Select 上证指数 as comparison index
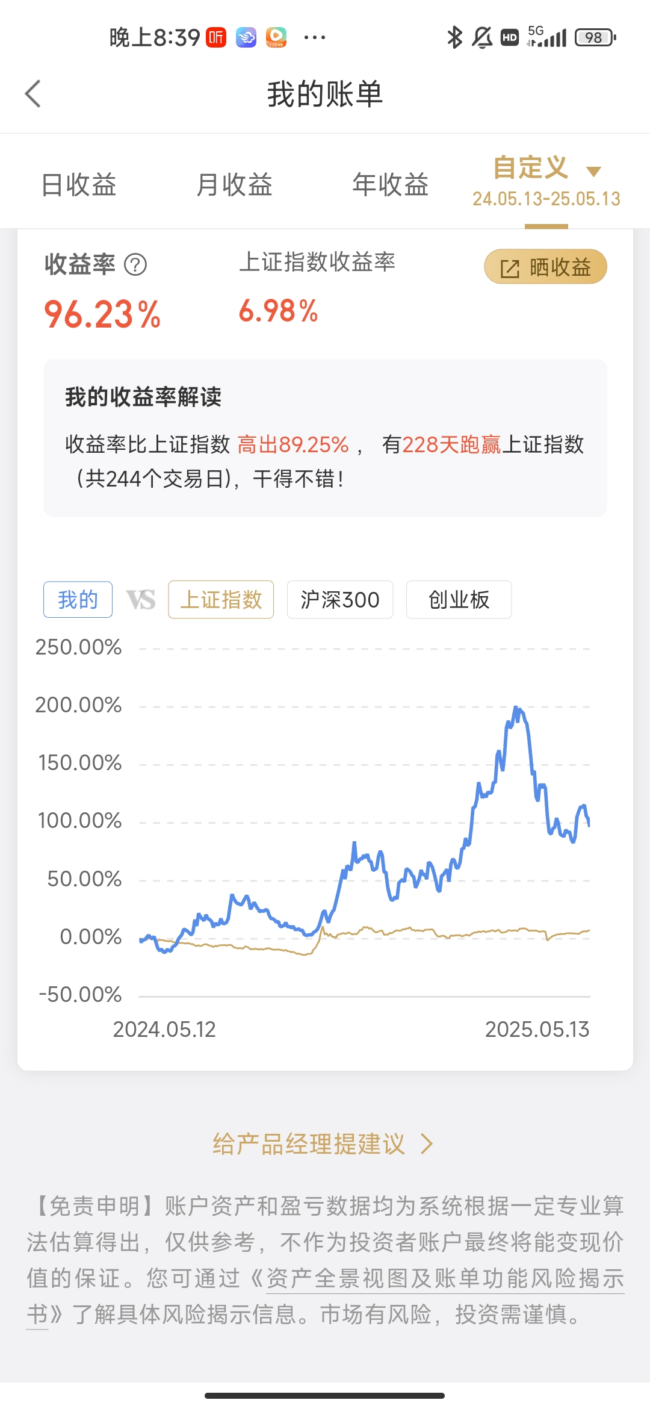 click(x=221, y=600)
